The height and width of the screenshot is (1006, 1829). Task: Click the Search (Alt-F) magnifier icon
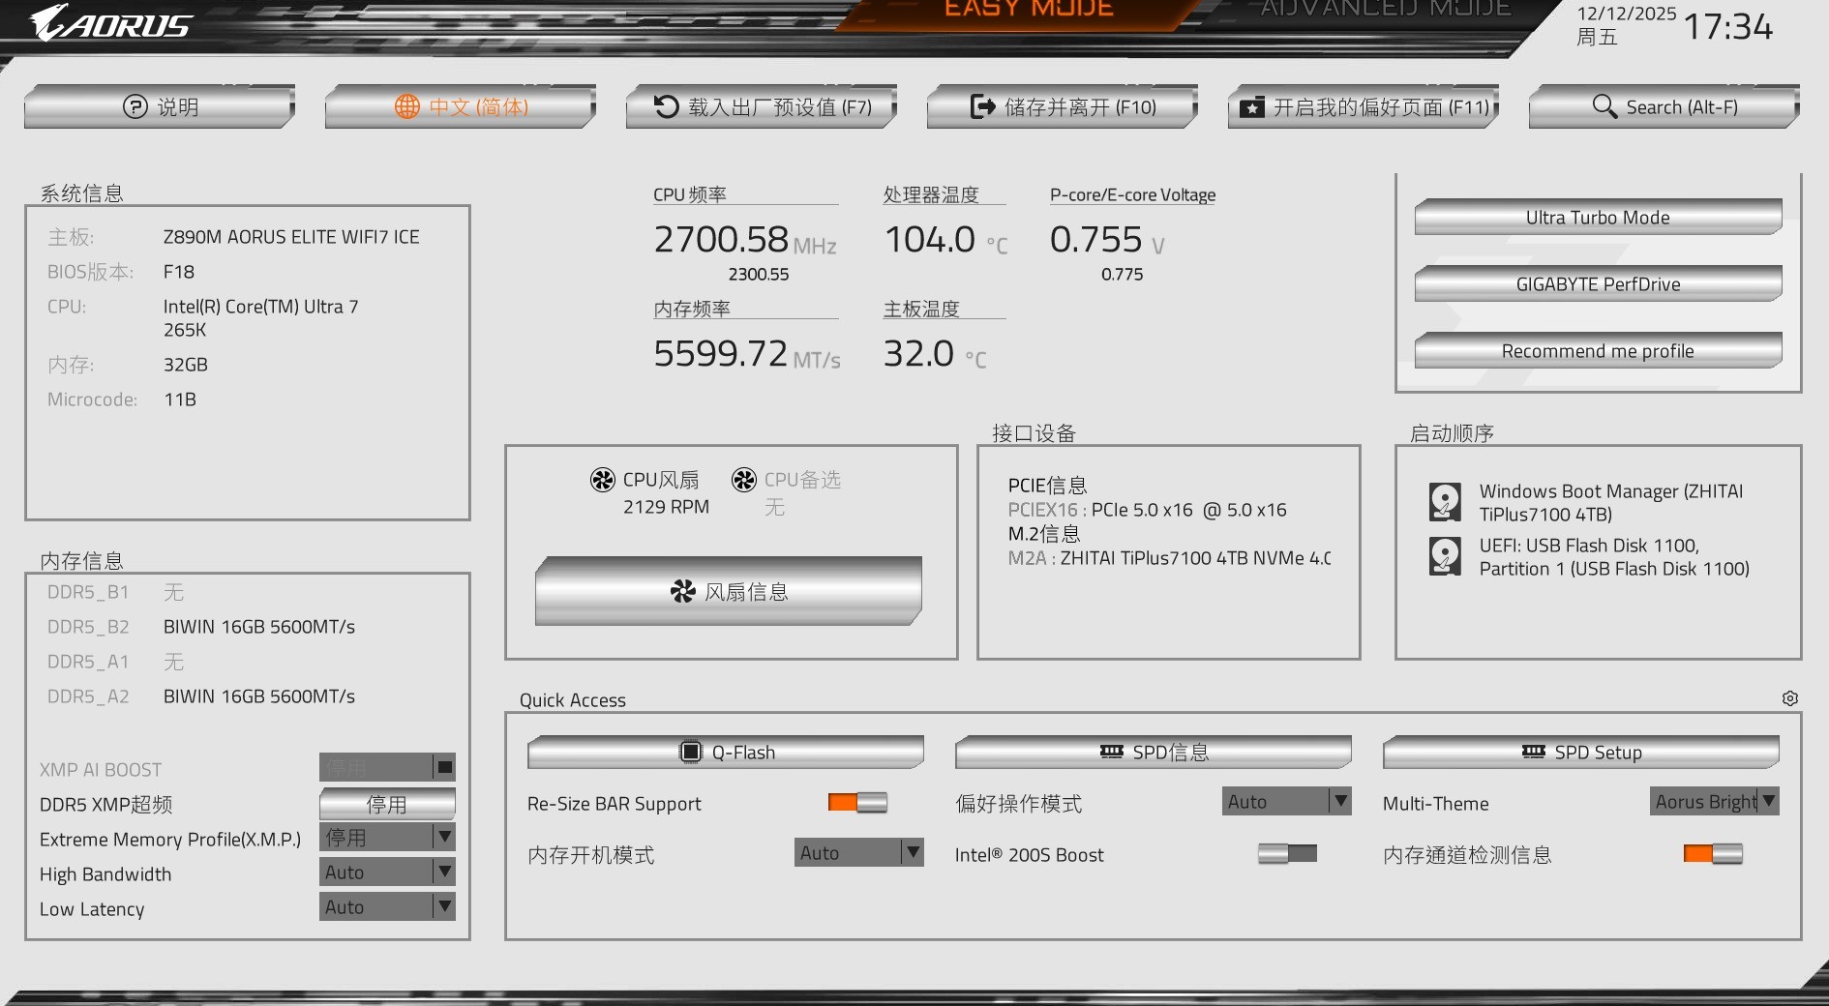point(1604,106)
